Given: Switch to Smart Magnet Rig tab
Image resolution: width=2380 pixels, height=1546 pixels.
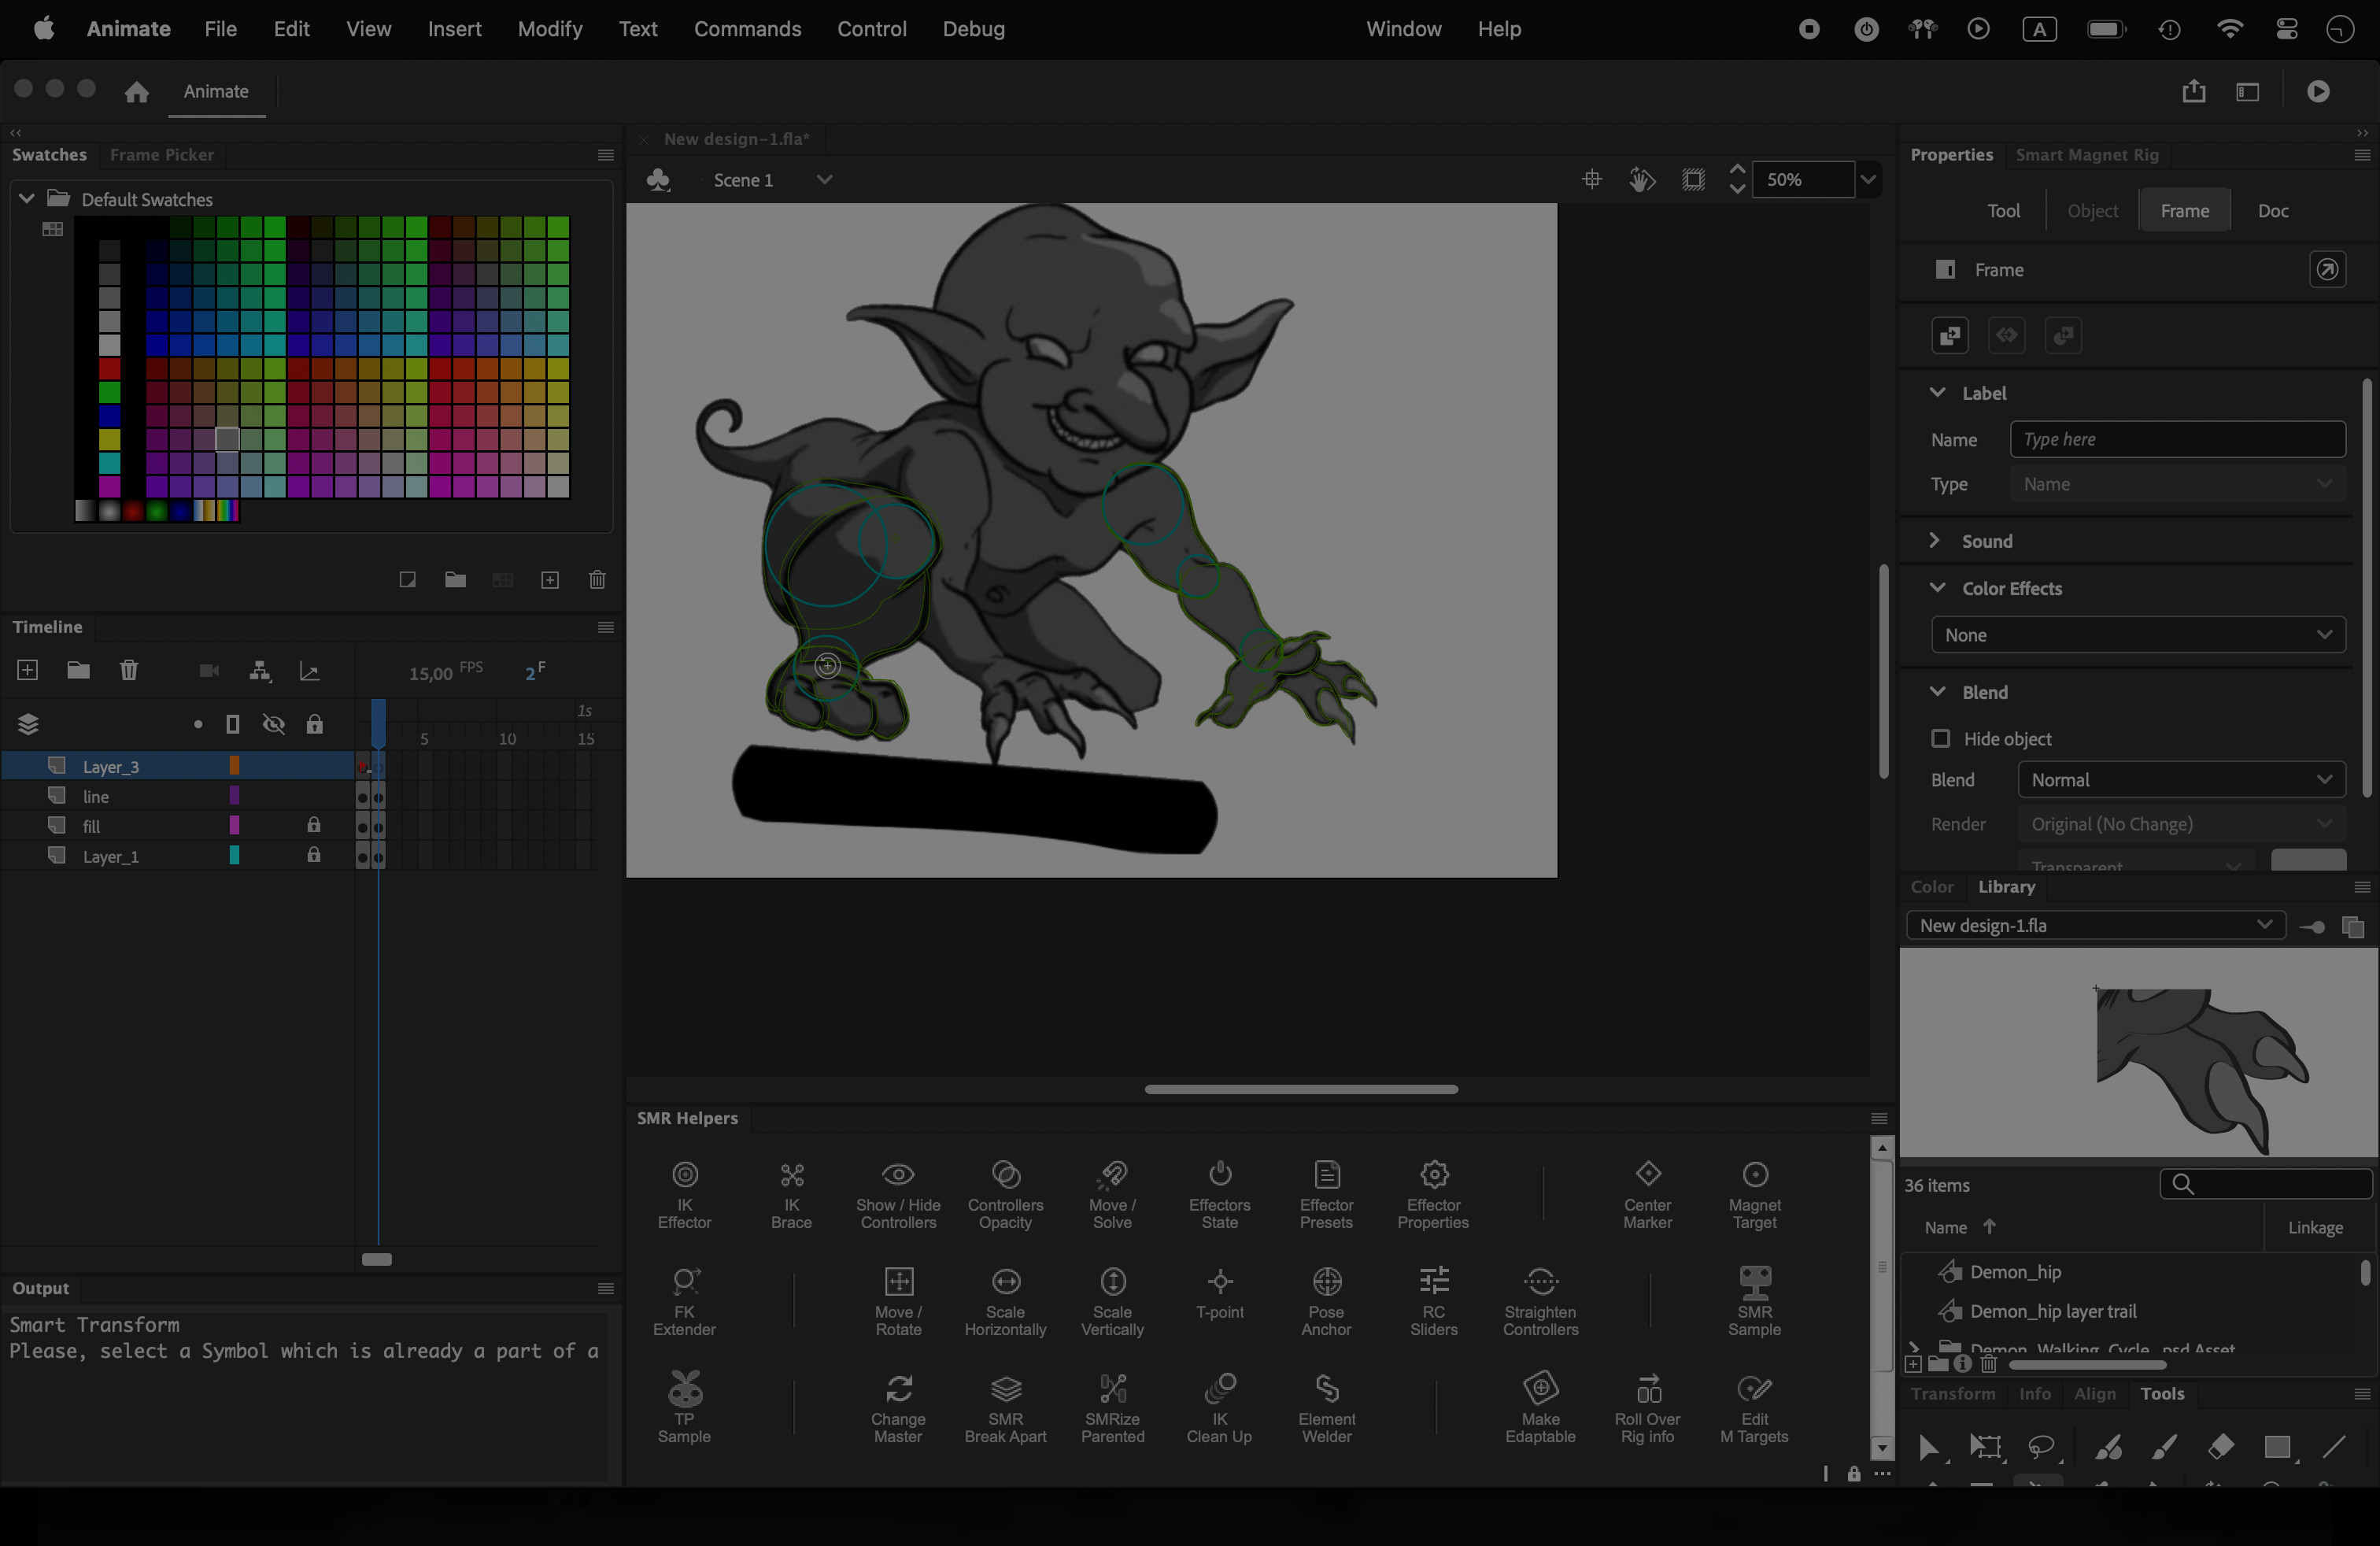Looking at the screenshot, I should pyautogui.click(x=2087, y=154).
